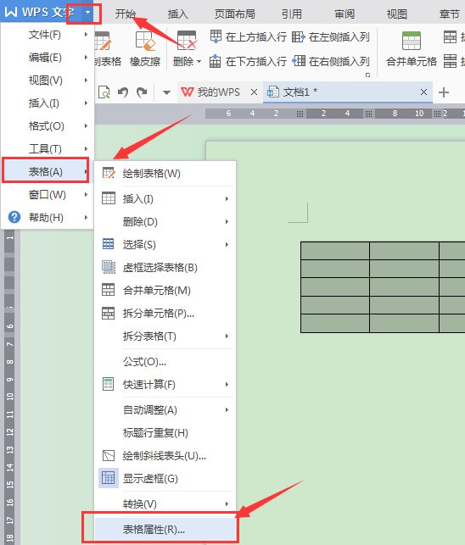Click the print preview icon
Screen dimensions: 465x545
coord(104,92)
